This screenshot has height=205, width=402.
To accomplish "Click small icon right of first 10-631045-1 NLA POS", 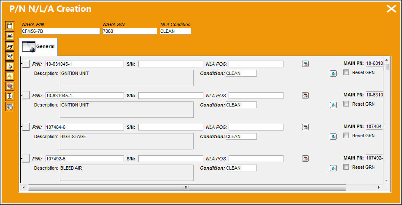I will pos(305,64).
